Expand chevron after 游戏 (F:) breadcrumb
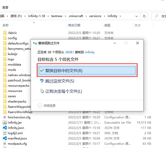Screen dimensions: 166x148 click(25, 16)
